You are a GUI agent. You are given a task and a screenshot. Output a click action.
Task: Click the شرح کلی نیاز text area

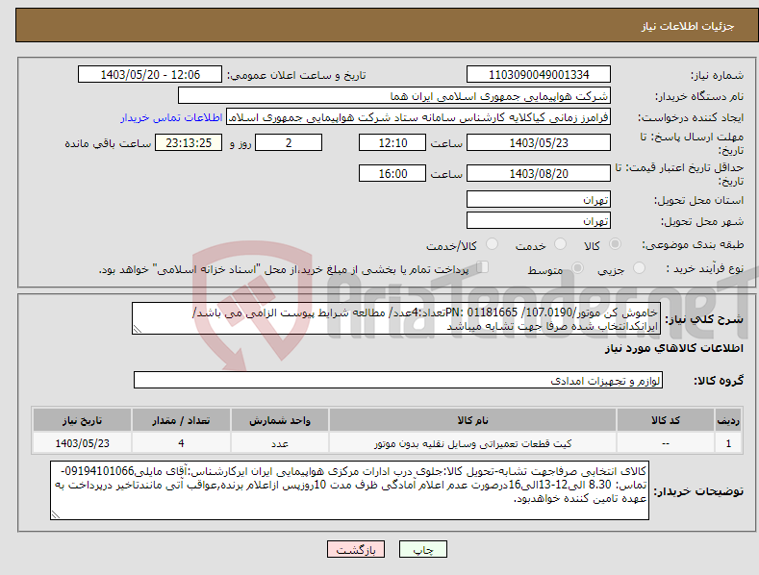click(x=396, y=318)
